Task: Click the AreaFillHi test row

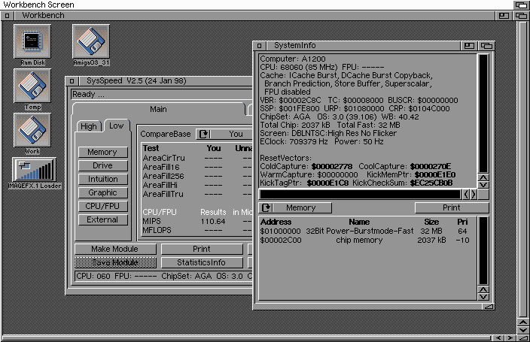Action: [197, 186]
